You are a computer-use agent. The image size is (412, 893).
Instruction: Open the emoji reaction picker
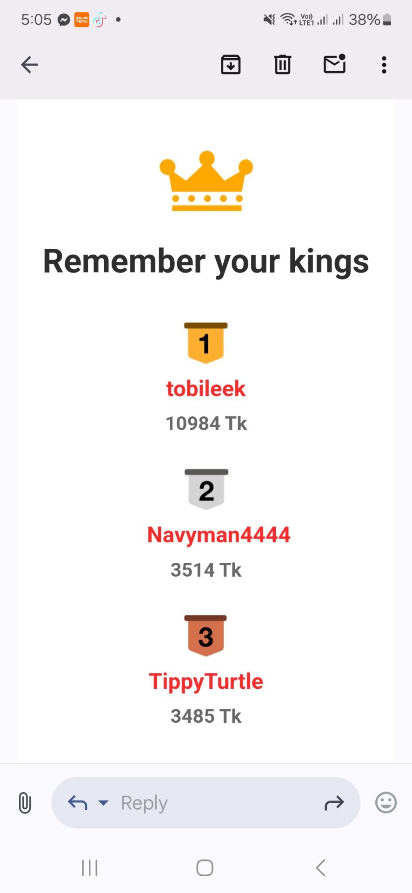coord(386,803)
